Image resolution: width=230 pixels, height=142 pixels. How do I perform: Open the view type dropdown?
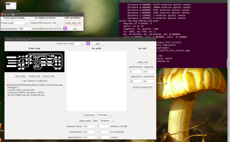point(104,115)
